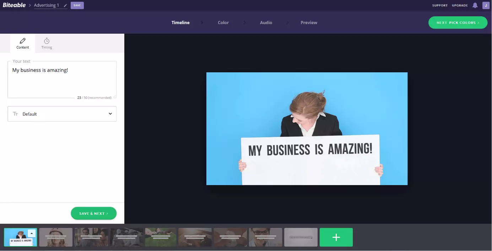492x251 pixels.
Task: Click Next Pick Colors button
Action: pyautogui.click(x=458, y=22)
